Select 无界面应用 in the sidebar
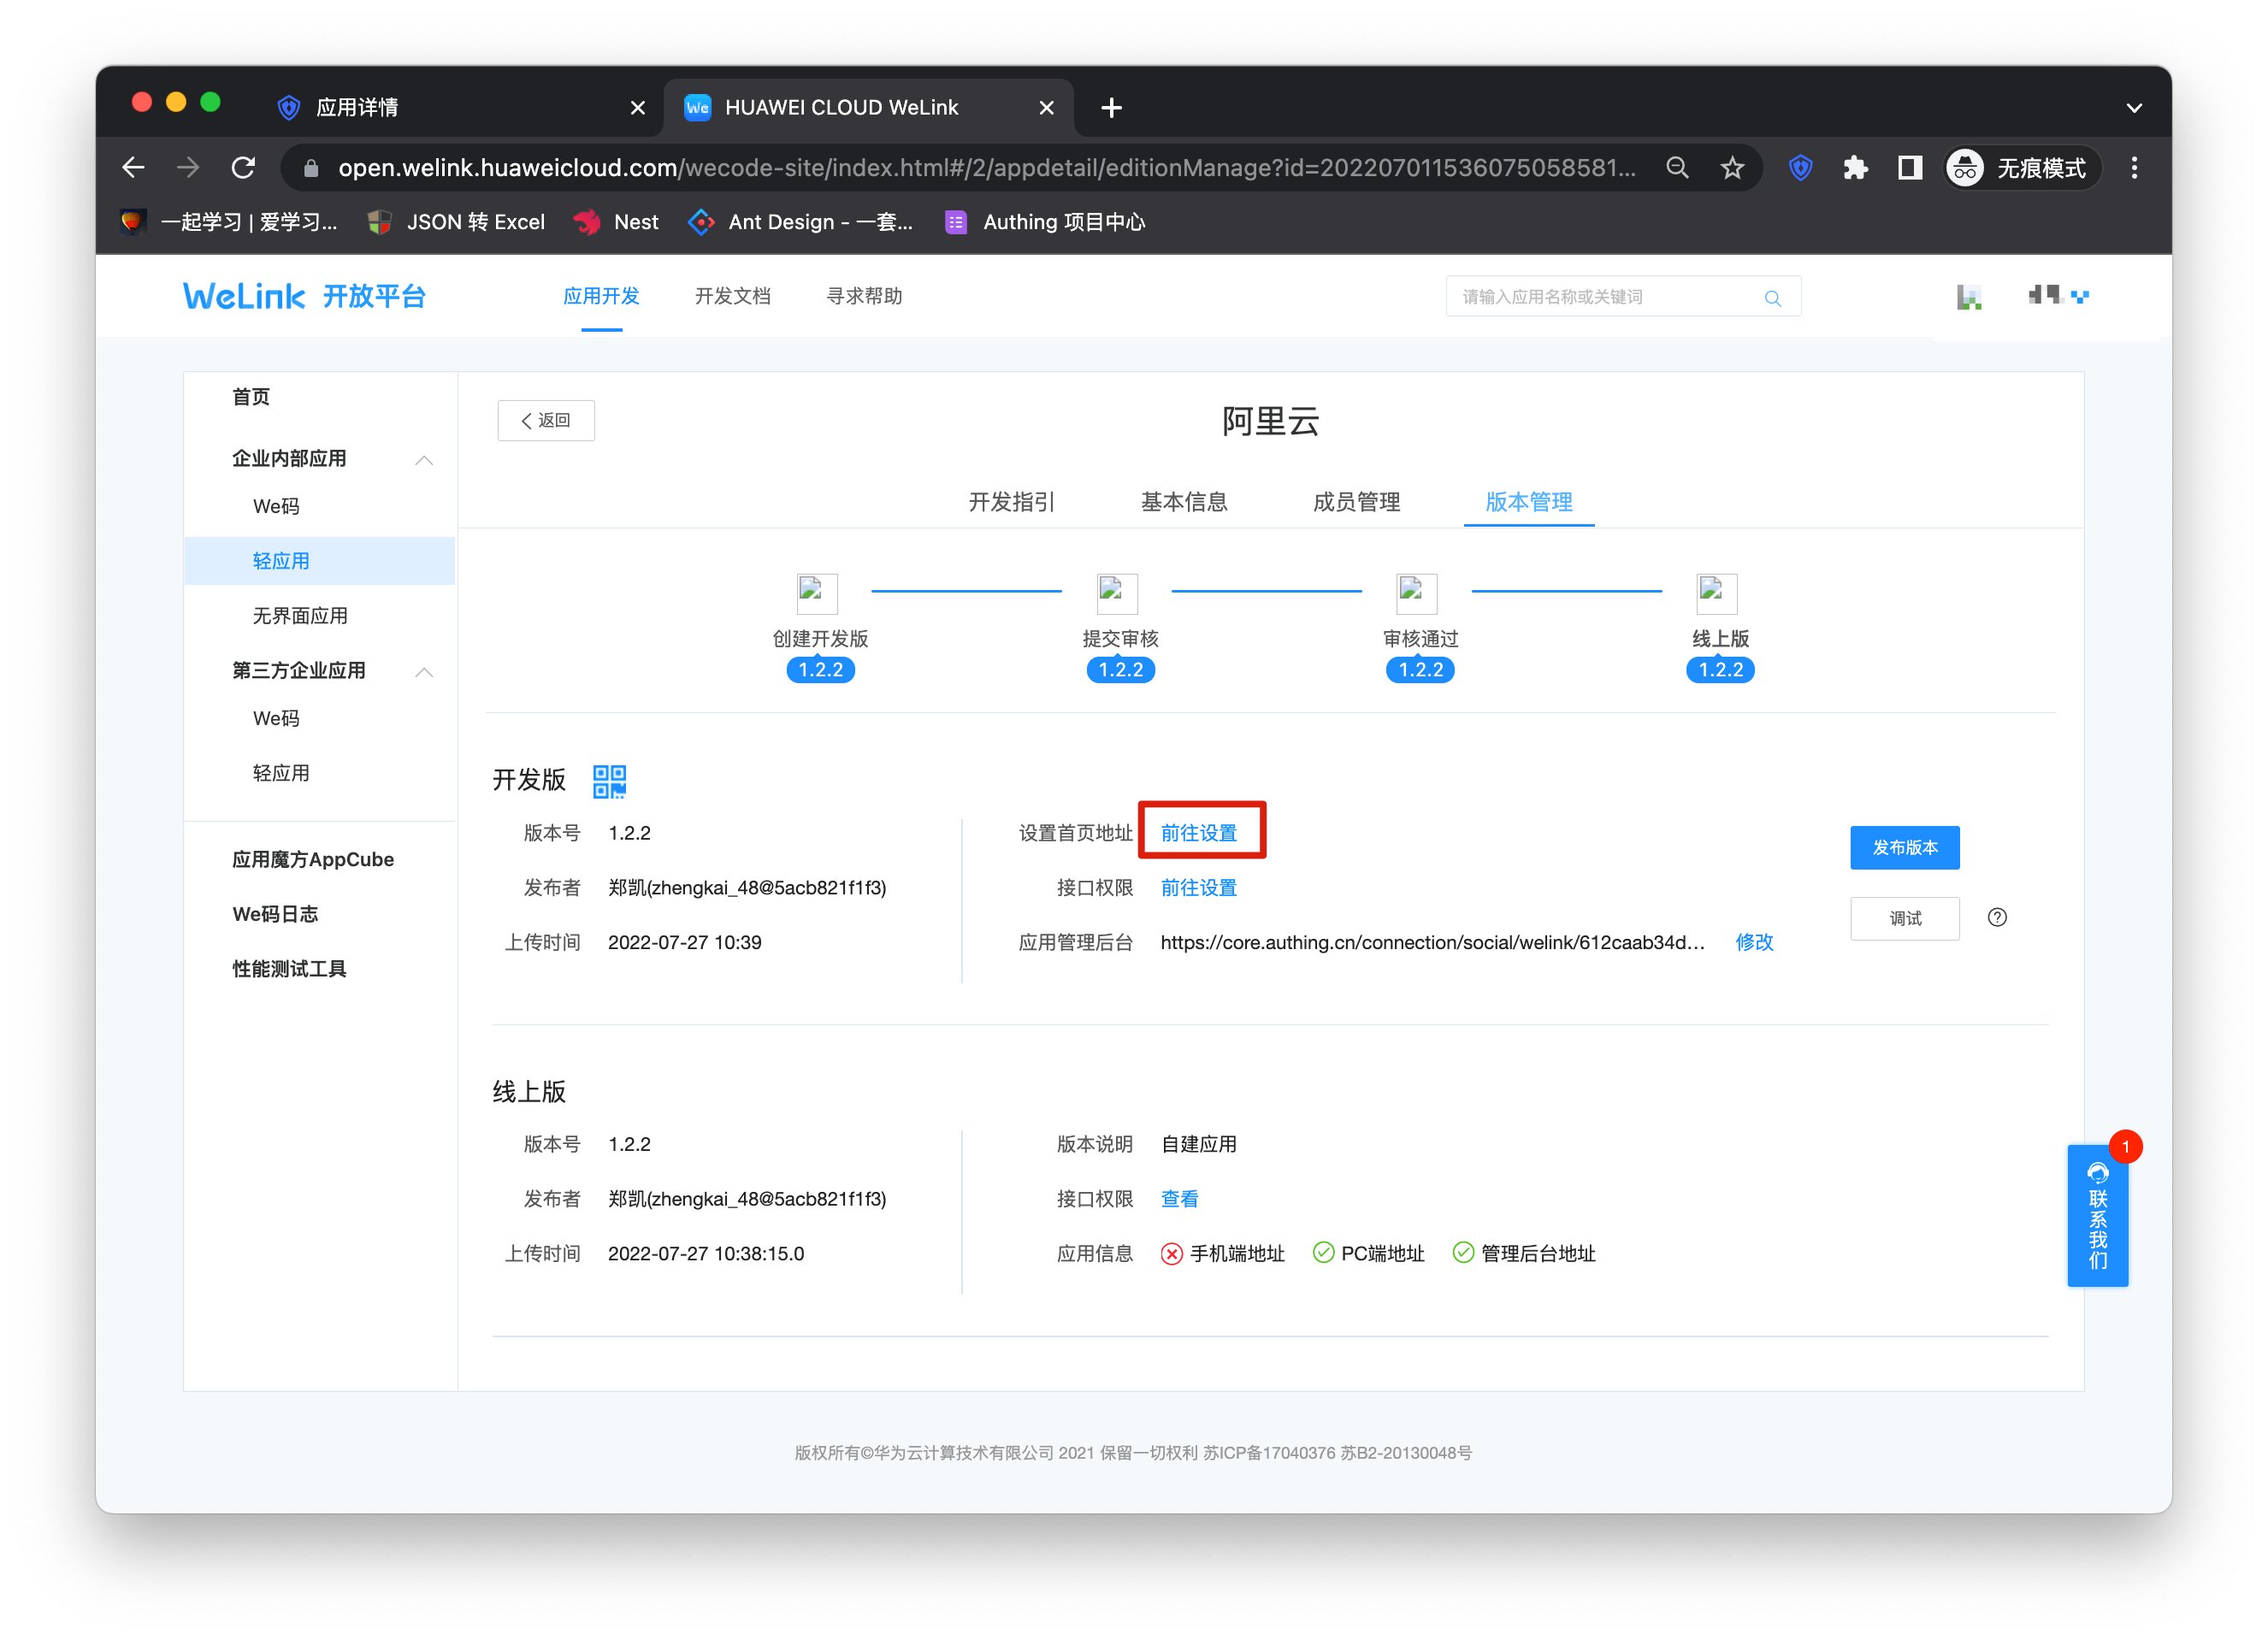The image size is (2268, 1640). [299, 616]
